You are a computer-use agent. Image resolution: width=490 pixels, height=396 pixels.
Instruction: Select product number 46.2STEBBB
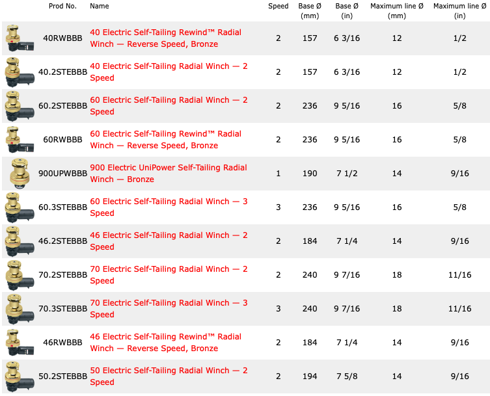click(x=63, y=241)
